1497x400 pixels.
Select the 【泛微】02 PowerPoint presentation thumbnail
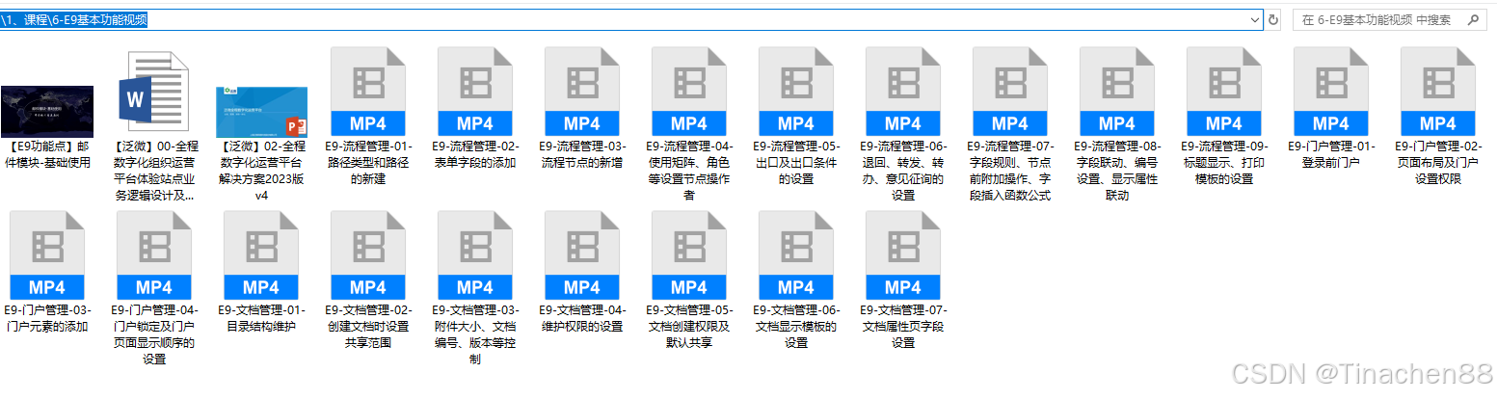[x=261, y=111]
